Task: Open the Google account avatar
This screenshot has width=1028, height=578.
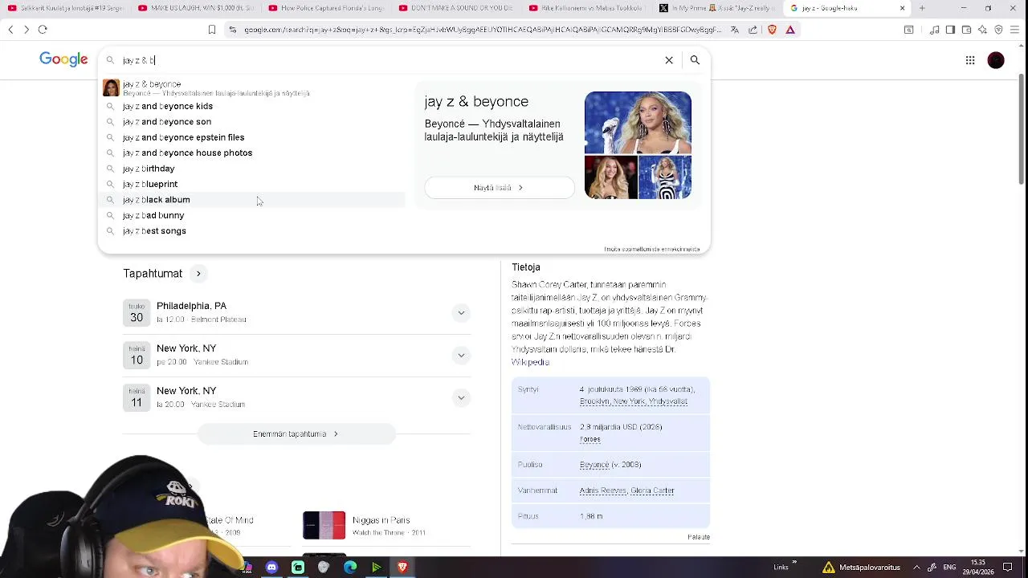Action: click(x=996, y=60)
